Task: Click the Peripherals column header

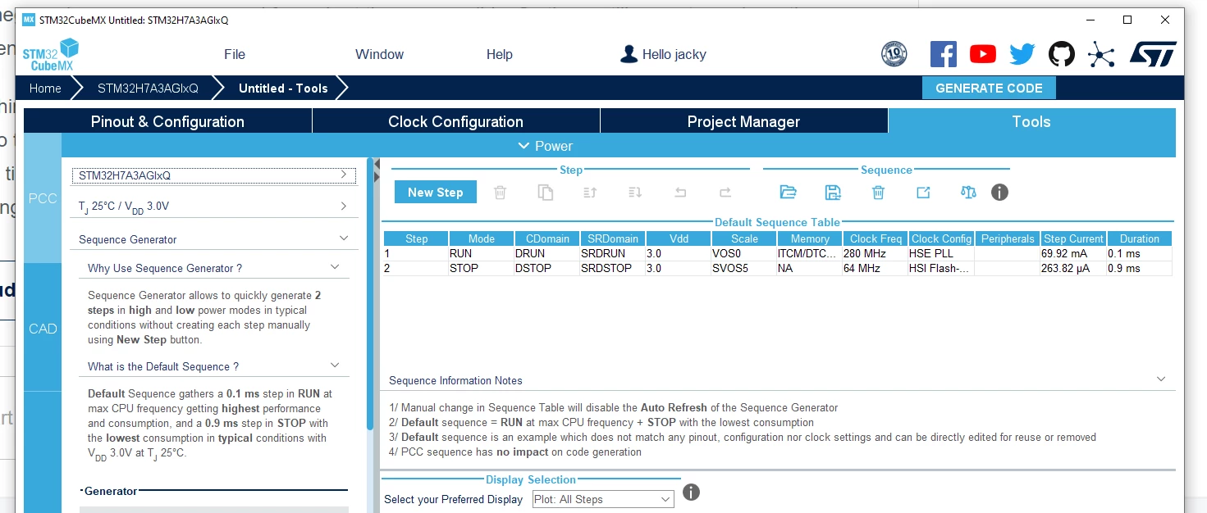Action: pos(1007,238)
